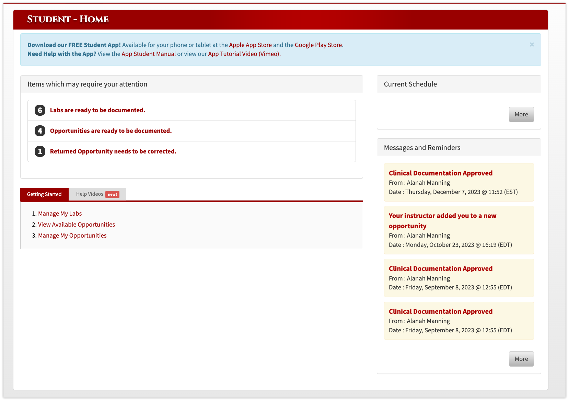Viewport: 569px width, 401px height.
Task: Click the badge showing 4 pending opportunities
Action: click(39, 131)
